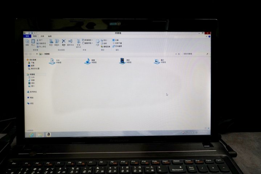Switch to the Share (共用) tab
The width and height of the screenshot is (261, 174).
[42, 36]
